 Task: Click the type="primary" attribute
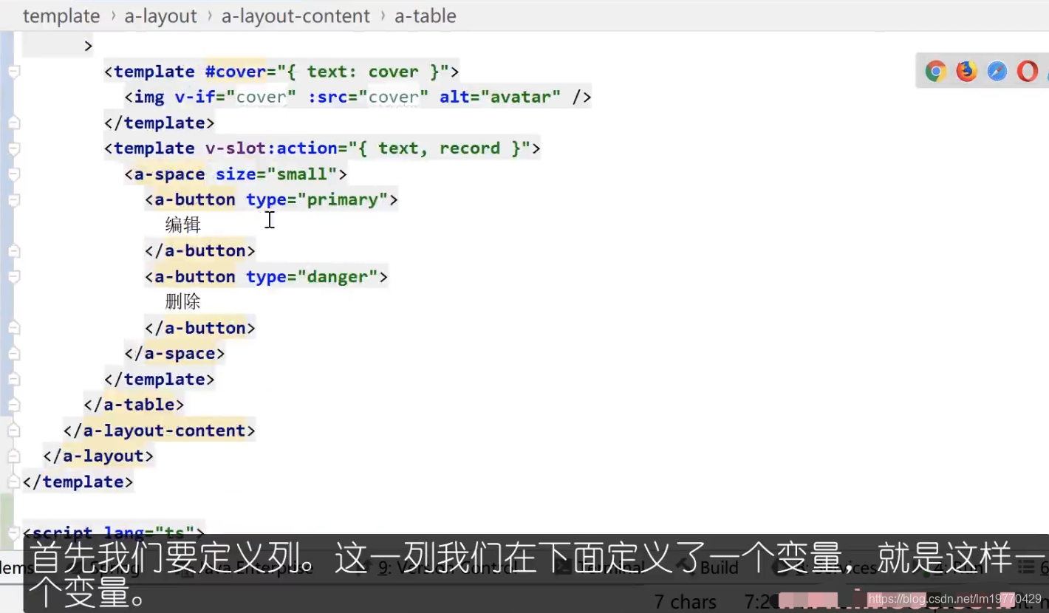[x=317, y=199]
